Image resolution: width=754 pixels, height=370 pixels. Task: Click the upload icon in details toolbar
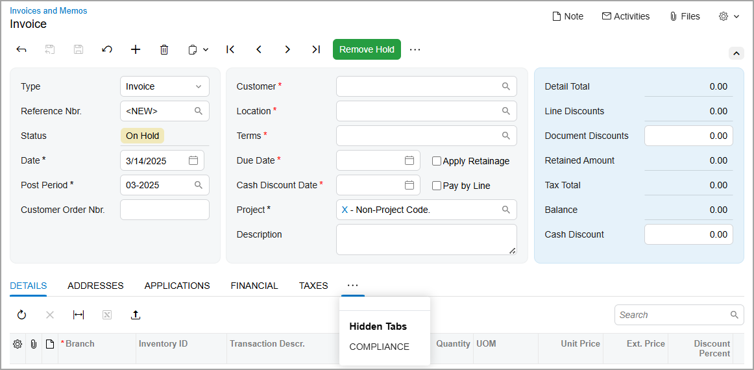pos(136,315)
